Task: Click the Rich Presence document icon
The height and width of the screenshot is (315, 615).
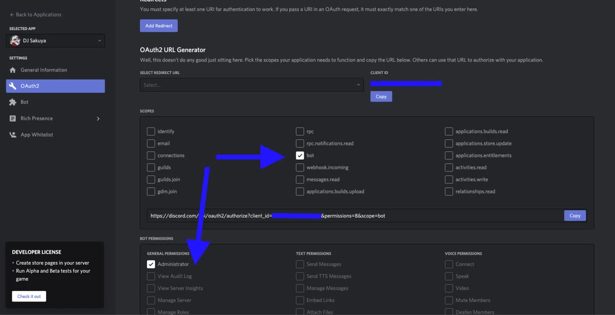Action: click(x=13, y=118)
